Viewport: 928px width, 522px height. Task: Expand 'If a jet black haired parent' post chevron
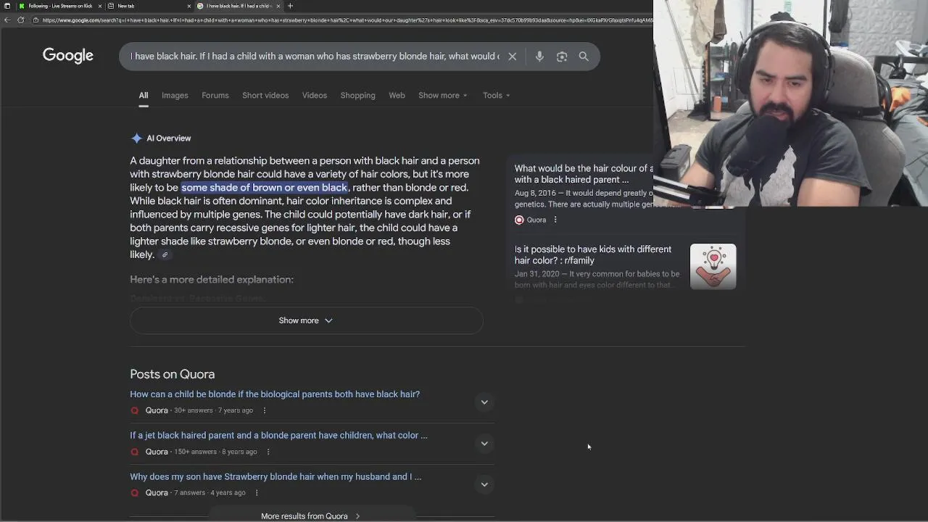pos(484,444)
